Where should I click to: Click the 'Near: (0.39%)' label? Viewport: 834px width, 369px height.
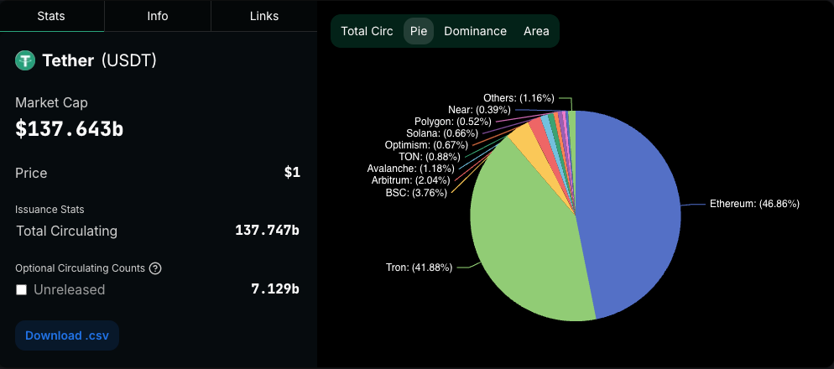tap(479, 110)
